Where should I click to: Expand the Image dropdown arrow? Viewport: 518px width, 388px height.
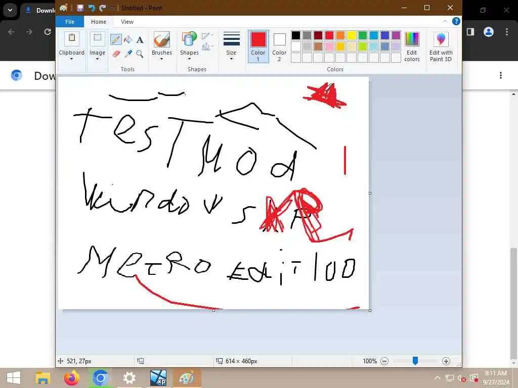coord(97,59)
